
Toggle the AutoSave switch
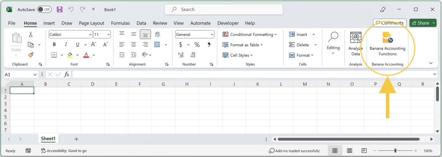coord(44,9)
